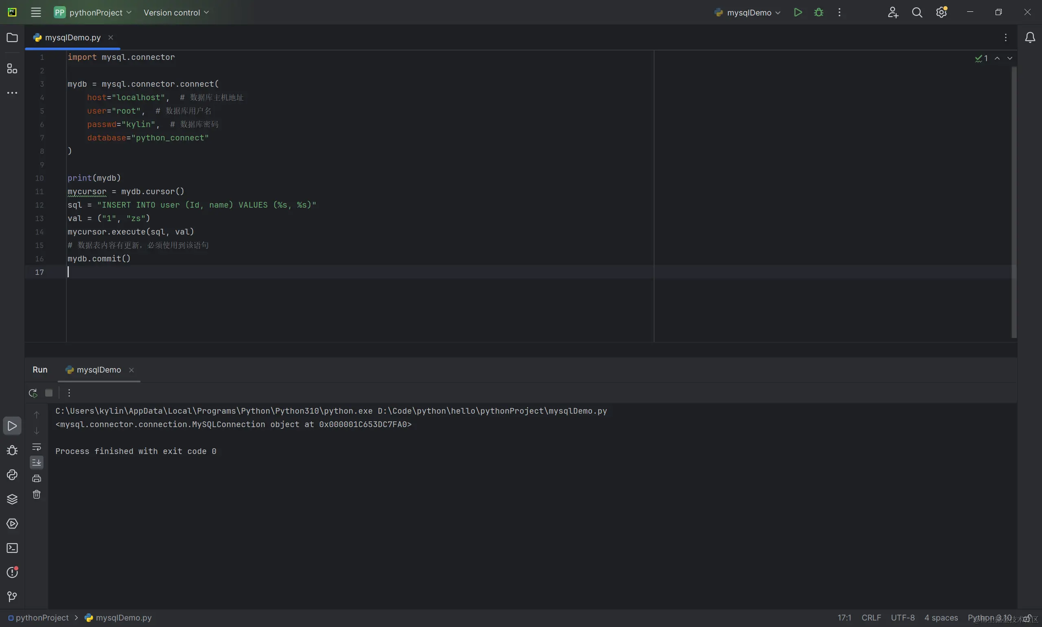The image size is (1042, 627).
Task: Click the CRLF line separator widget
Action: tap(871, 618)
